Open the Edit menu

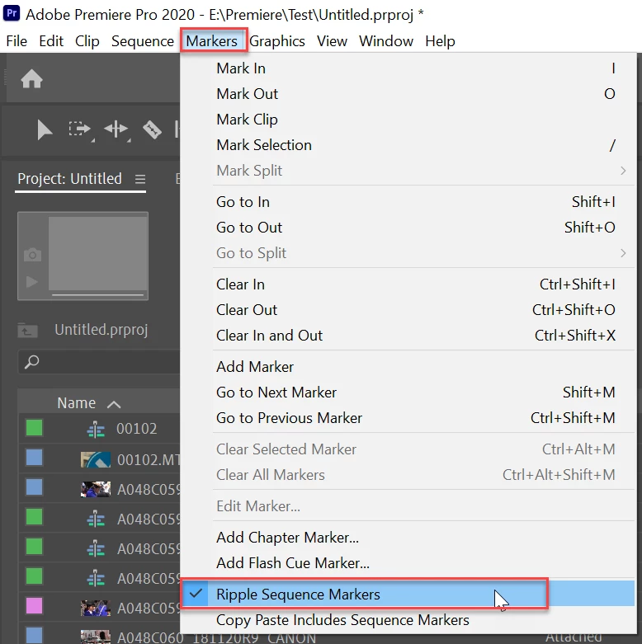pyautogui.click(x=51, y=41)
